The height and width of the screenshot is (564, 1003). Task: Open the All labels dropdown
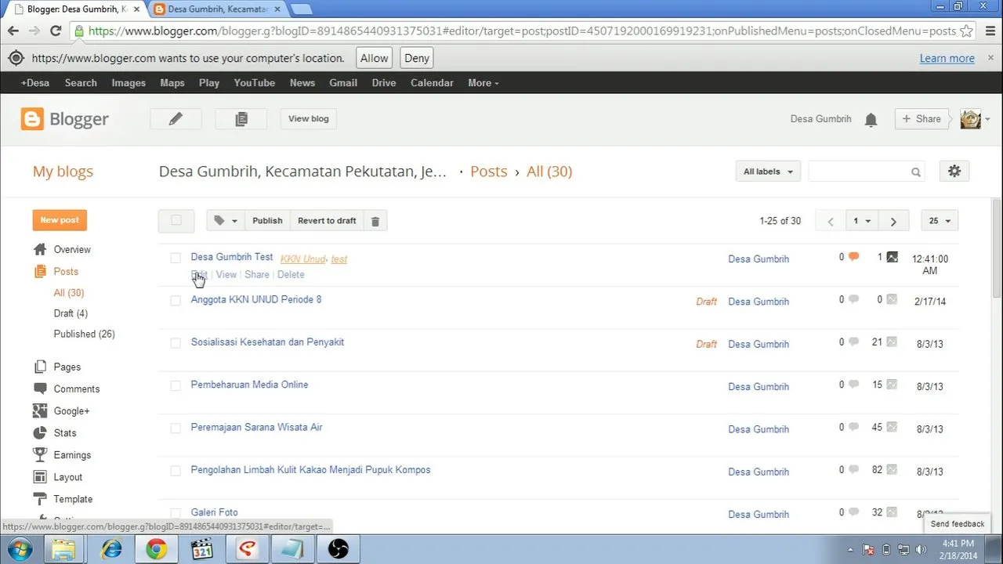[x=768, y=172]
